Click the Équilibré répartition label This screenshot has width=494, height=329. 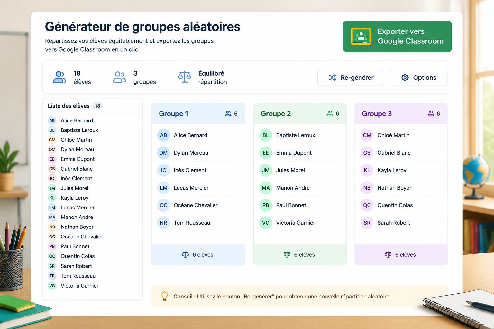click(213, 77)
